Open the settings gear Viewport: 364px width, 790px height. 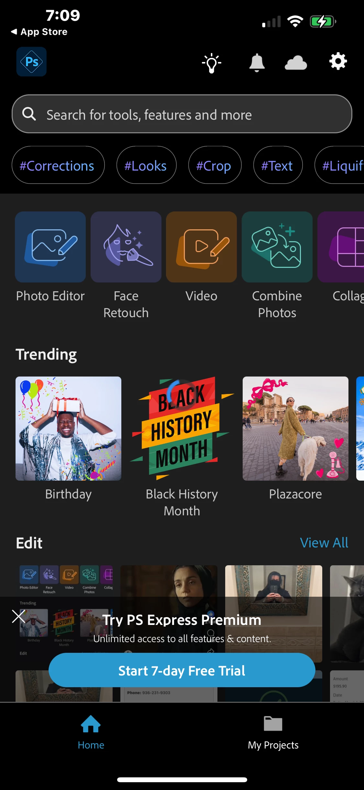coord(338,61)
